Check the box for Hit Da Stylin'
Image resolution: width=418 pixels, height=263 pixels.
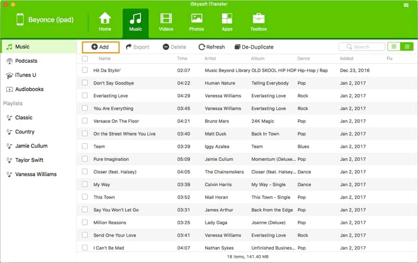(x=85, y=70)
